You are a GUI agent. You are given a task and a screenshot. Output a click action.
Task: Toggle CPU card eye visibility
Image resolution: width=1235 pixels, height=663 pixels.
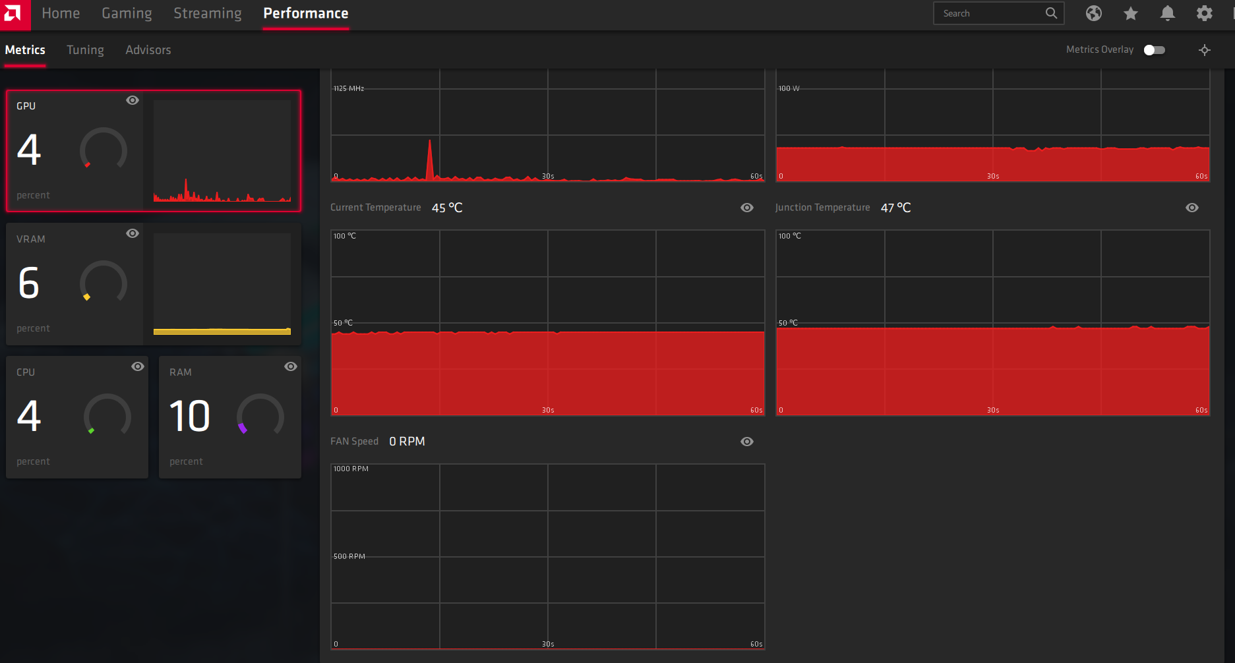pyautogui.click(x=138, y=366)
